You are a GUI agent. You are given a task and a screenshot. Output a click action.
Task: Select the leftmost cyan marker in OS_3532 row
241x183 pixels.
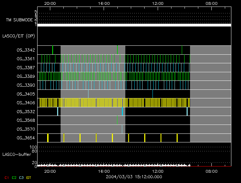pyautogui.click(x=57, y=111)
